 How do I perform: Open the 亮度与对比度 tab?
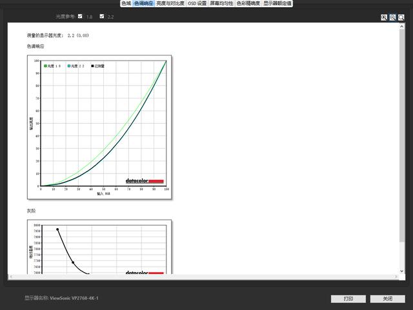(170, 3)
